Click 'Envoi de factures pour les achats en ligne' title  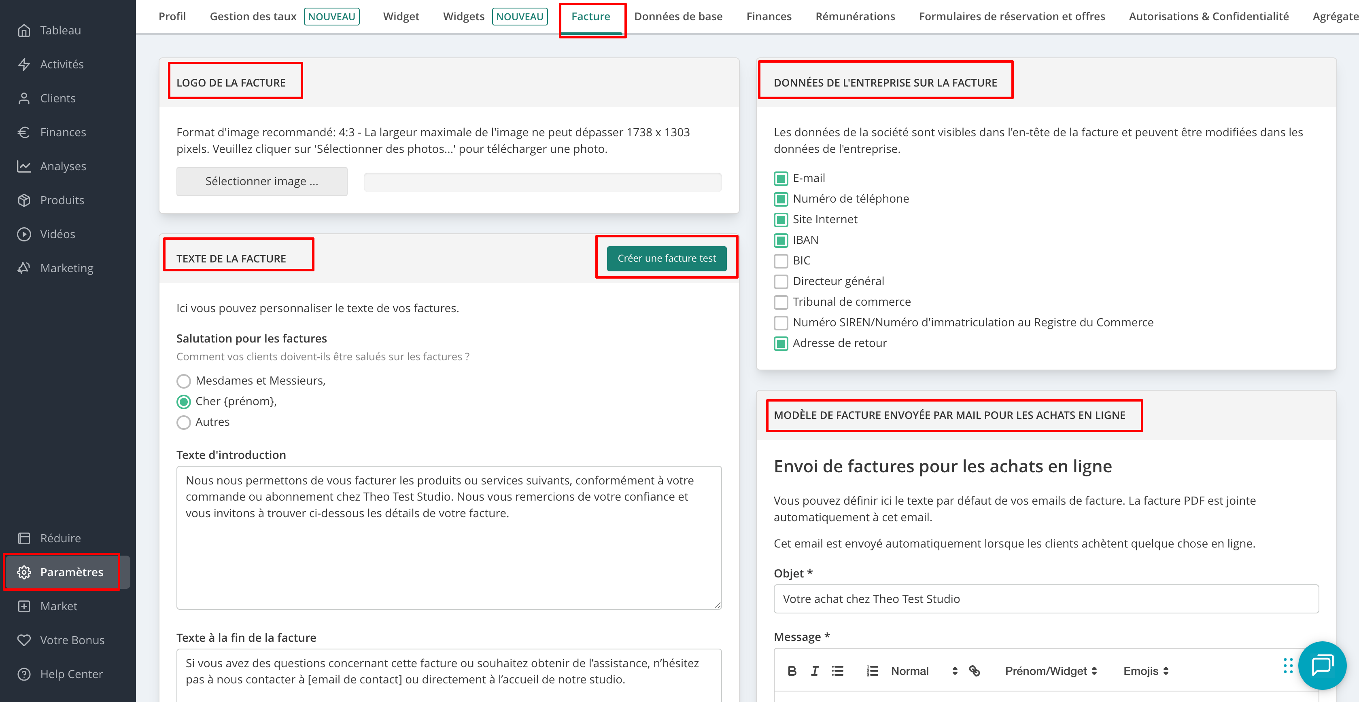pos(942,466)
